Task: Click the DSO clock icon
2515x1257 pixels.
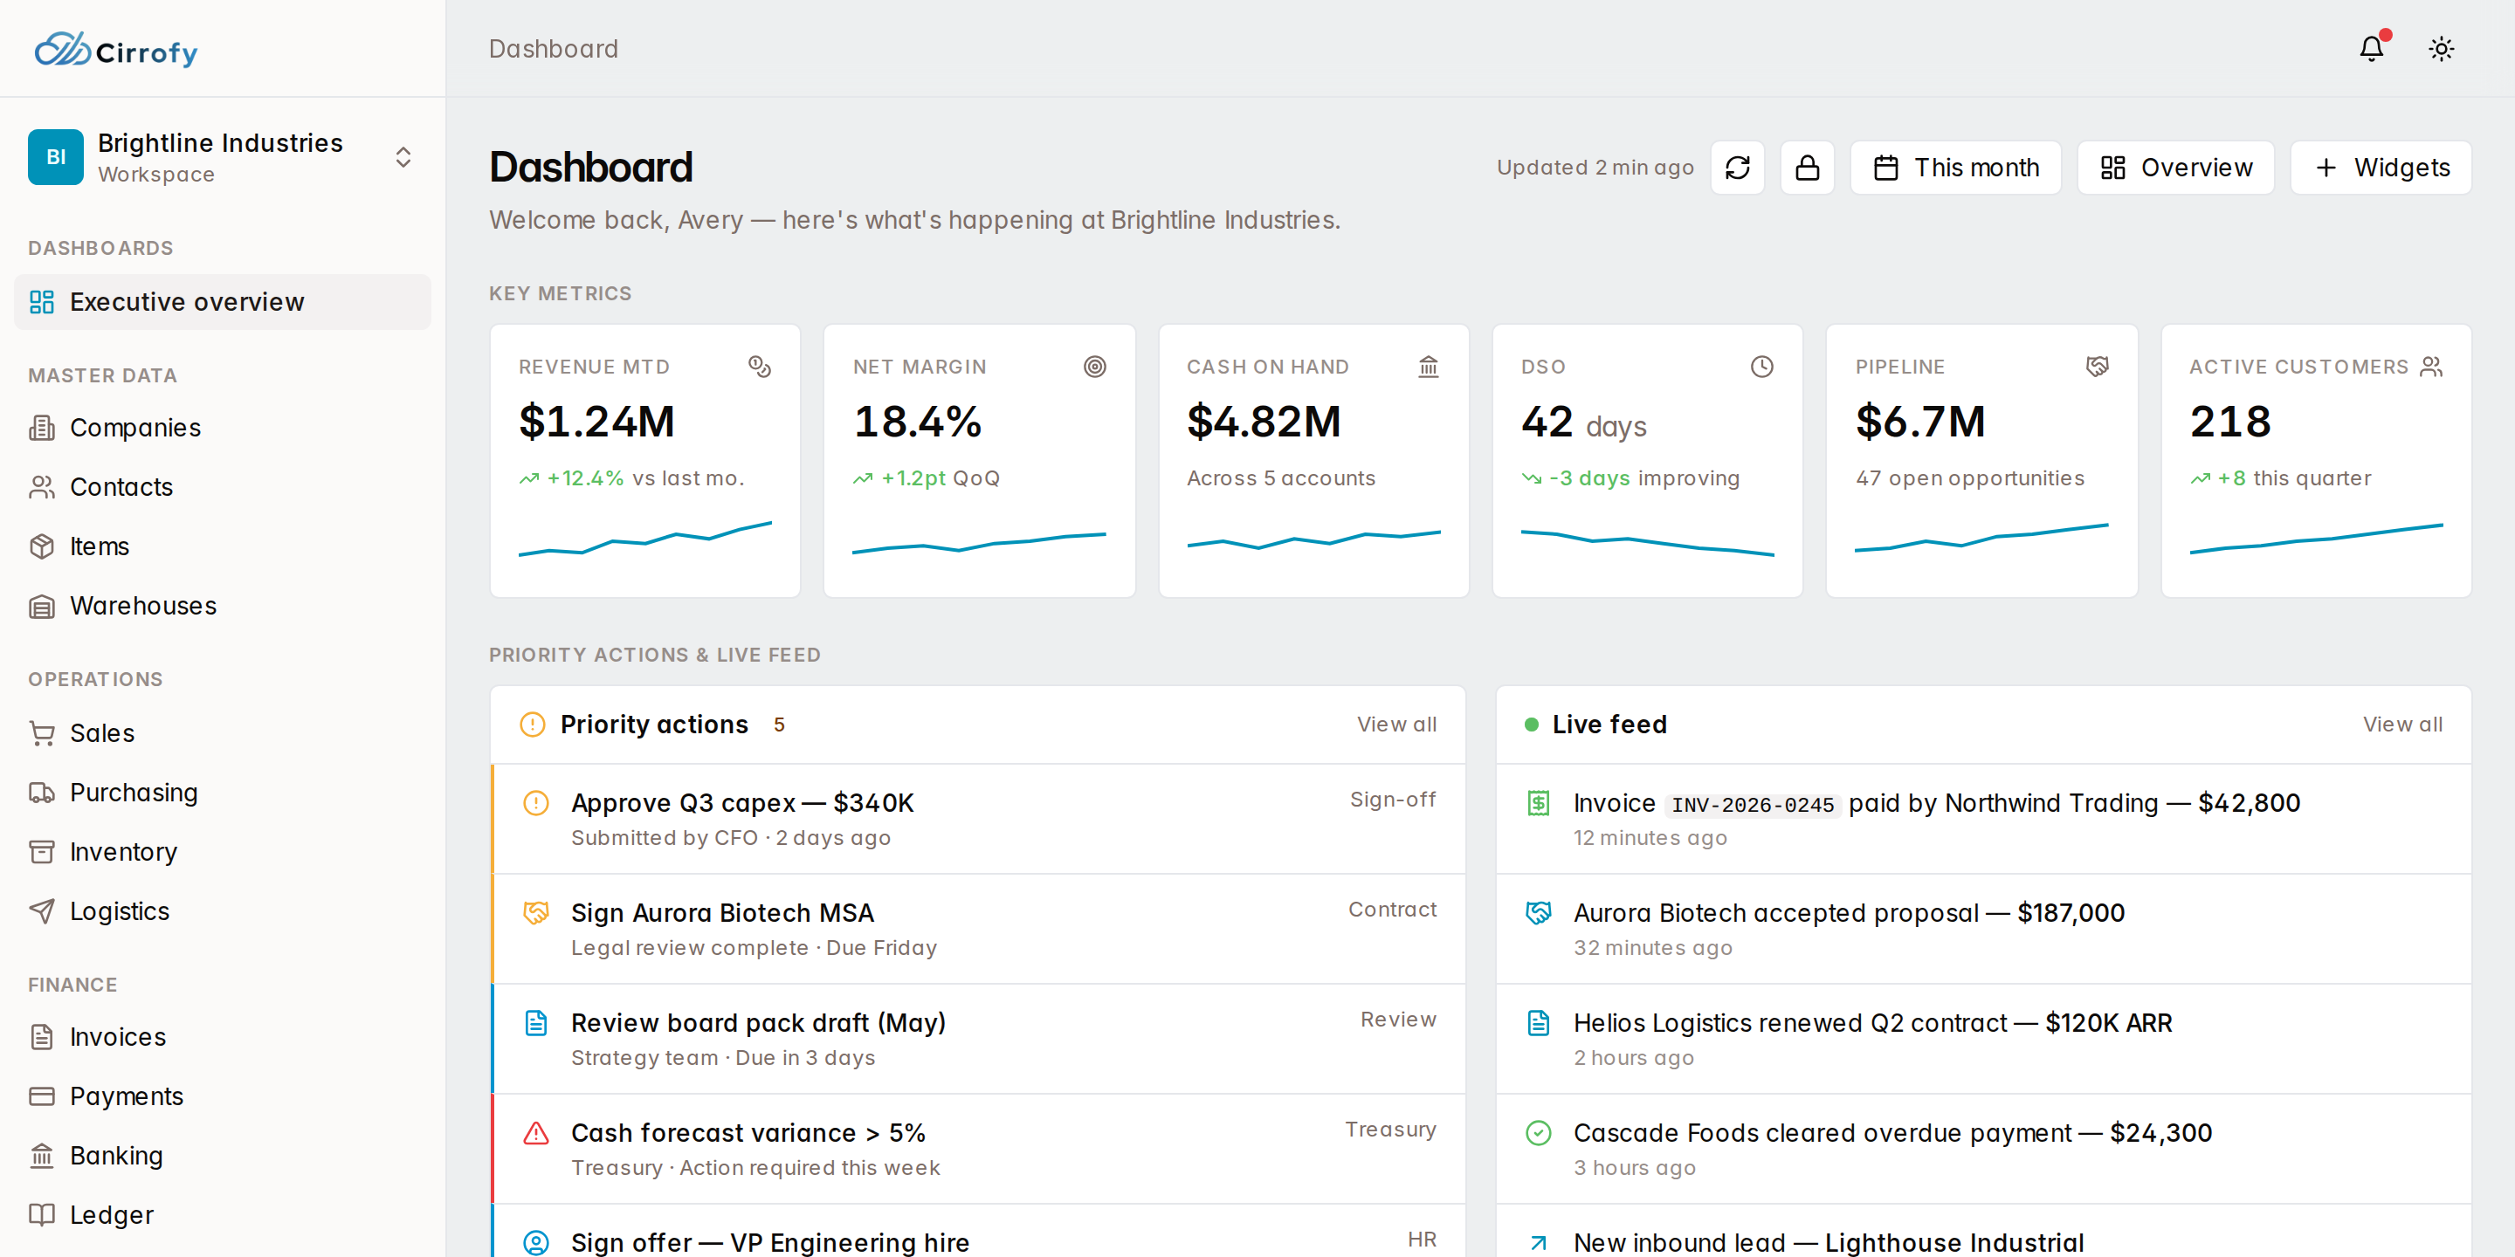Action: (1761, 367)
